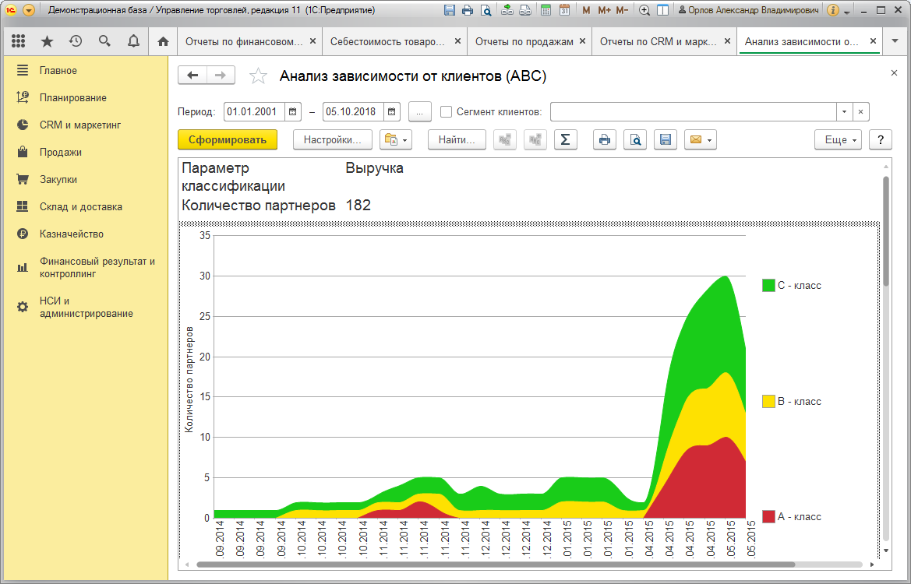The height and width of the screenshot is (584, 911).
Task: Open the calculator in the title bar
Action: point(546,10)
